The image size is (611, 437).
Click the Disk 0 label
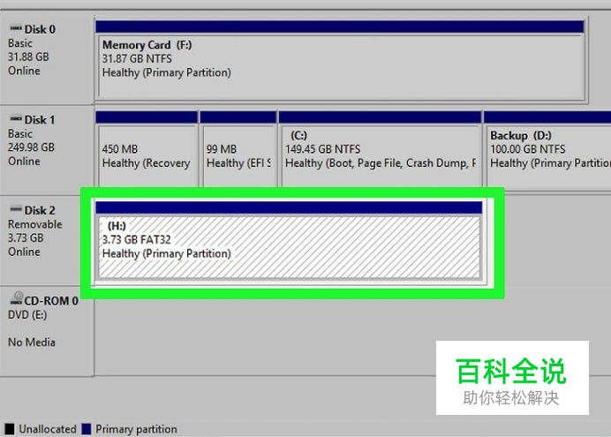pos(40,29)
